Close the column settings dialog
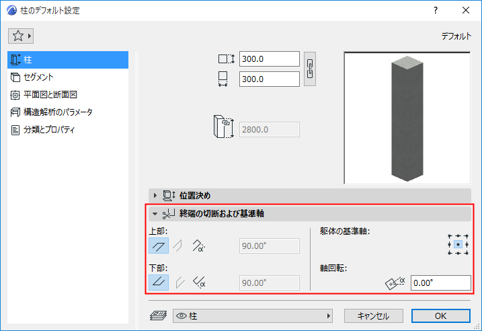 tap(466, 10)
